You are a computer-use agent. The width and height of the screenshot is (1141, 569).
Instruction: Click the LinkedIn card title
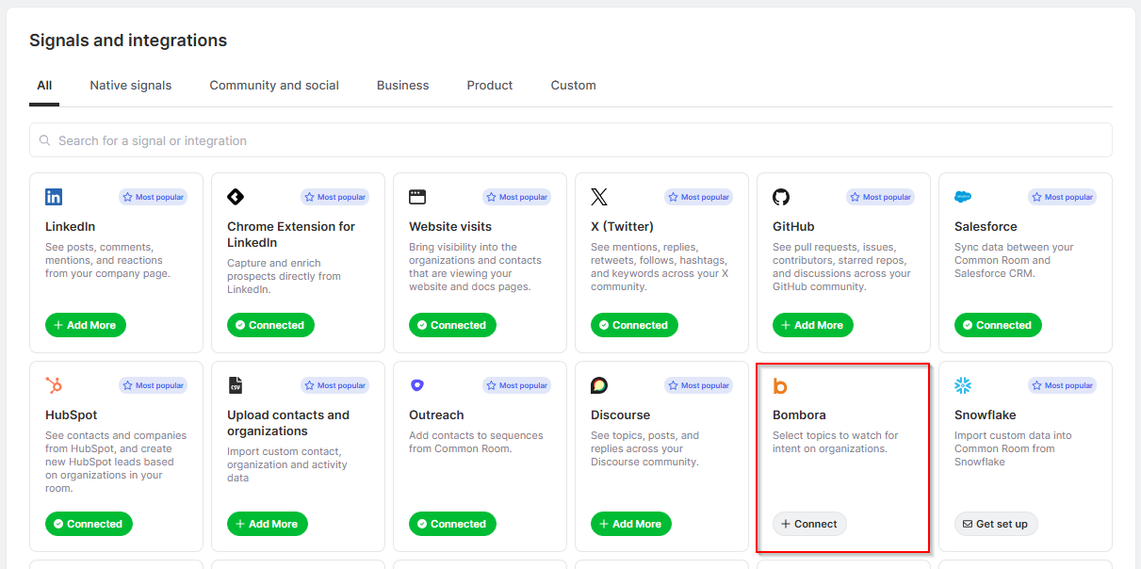tap(71, 226)
